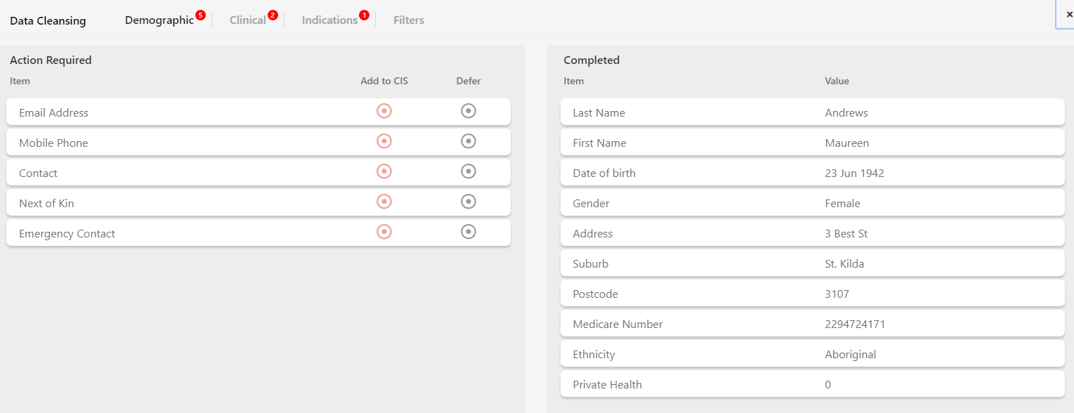Choose Add to CIS for Mobile Phone

384,141
